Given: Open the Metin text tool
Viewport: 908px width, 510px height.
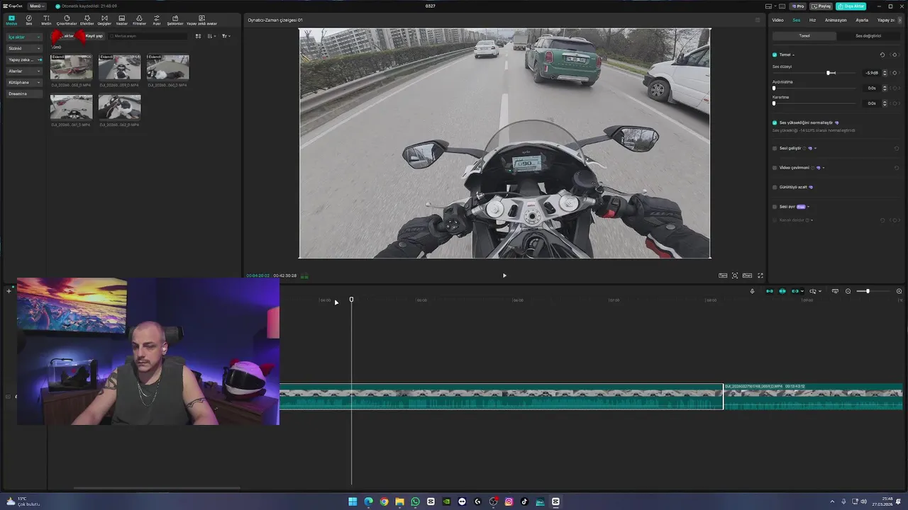Looking at the screenshot, I should coord(46,20).
